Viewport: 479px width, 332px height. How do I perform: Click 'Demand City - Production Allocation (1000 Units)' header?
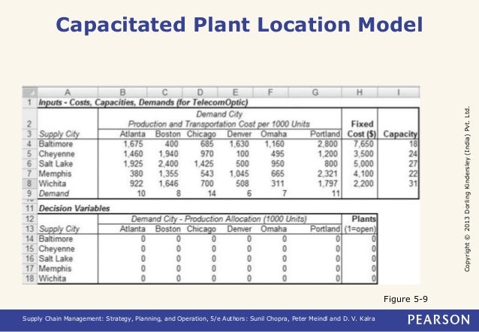pyautogui.click(x=218, y=219)
